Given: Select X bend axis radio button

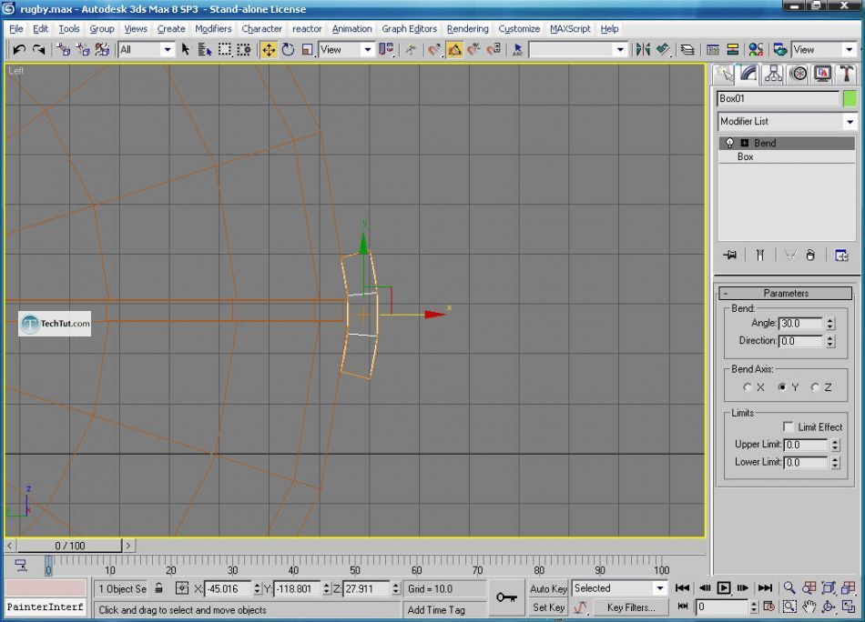Looking at the screenshot, I should tap(748, 387).
